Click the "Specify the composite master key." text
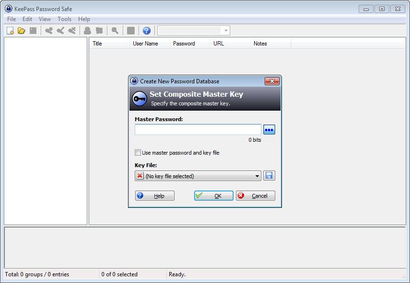 click(x=191, y=103)
